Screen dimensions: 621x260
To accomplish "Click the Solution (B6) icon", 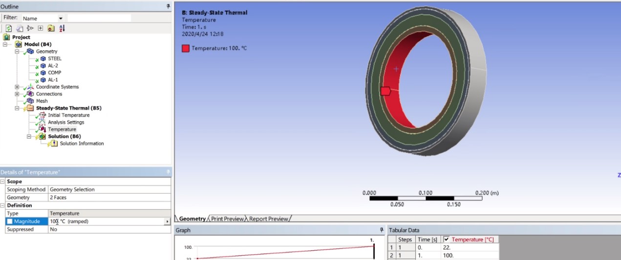I will click(43, 136).
